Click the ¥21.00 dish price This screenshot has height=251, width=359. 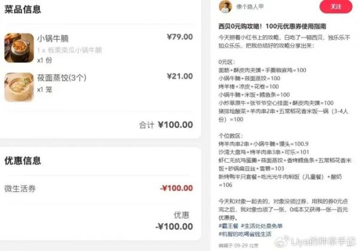click(x=180, y=76)
